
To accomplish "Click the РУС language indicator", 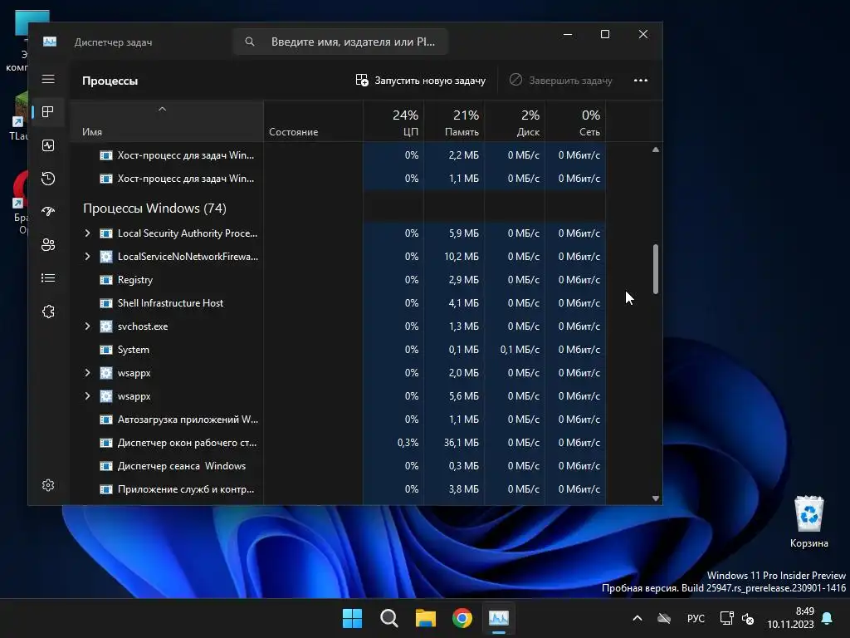I will click(x=696, y=618).
